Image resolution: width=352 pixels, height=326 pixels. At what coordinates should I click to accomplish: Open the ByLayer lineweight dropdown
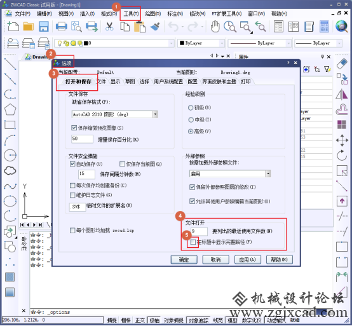pyautogui.click(x=339, y=43)
